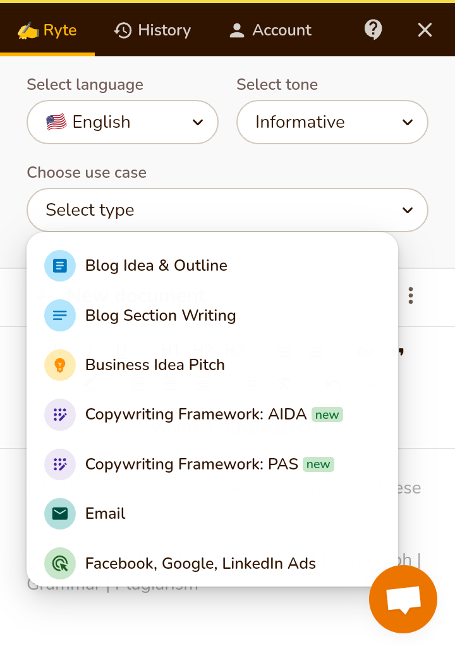
Task: Open the help question mark icon
Action: tap(373, 30)
